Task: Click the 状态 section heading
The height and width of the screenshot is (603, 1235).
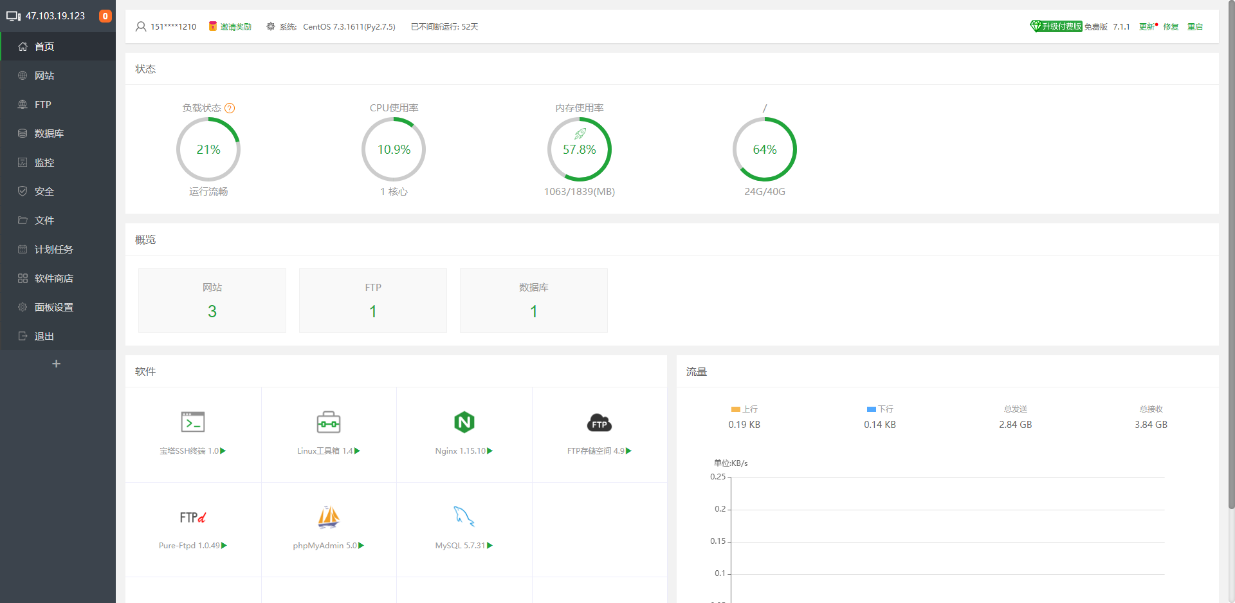Action: tap(145, 69)
